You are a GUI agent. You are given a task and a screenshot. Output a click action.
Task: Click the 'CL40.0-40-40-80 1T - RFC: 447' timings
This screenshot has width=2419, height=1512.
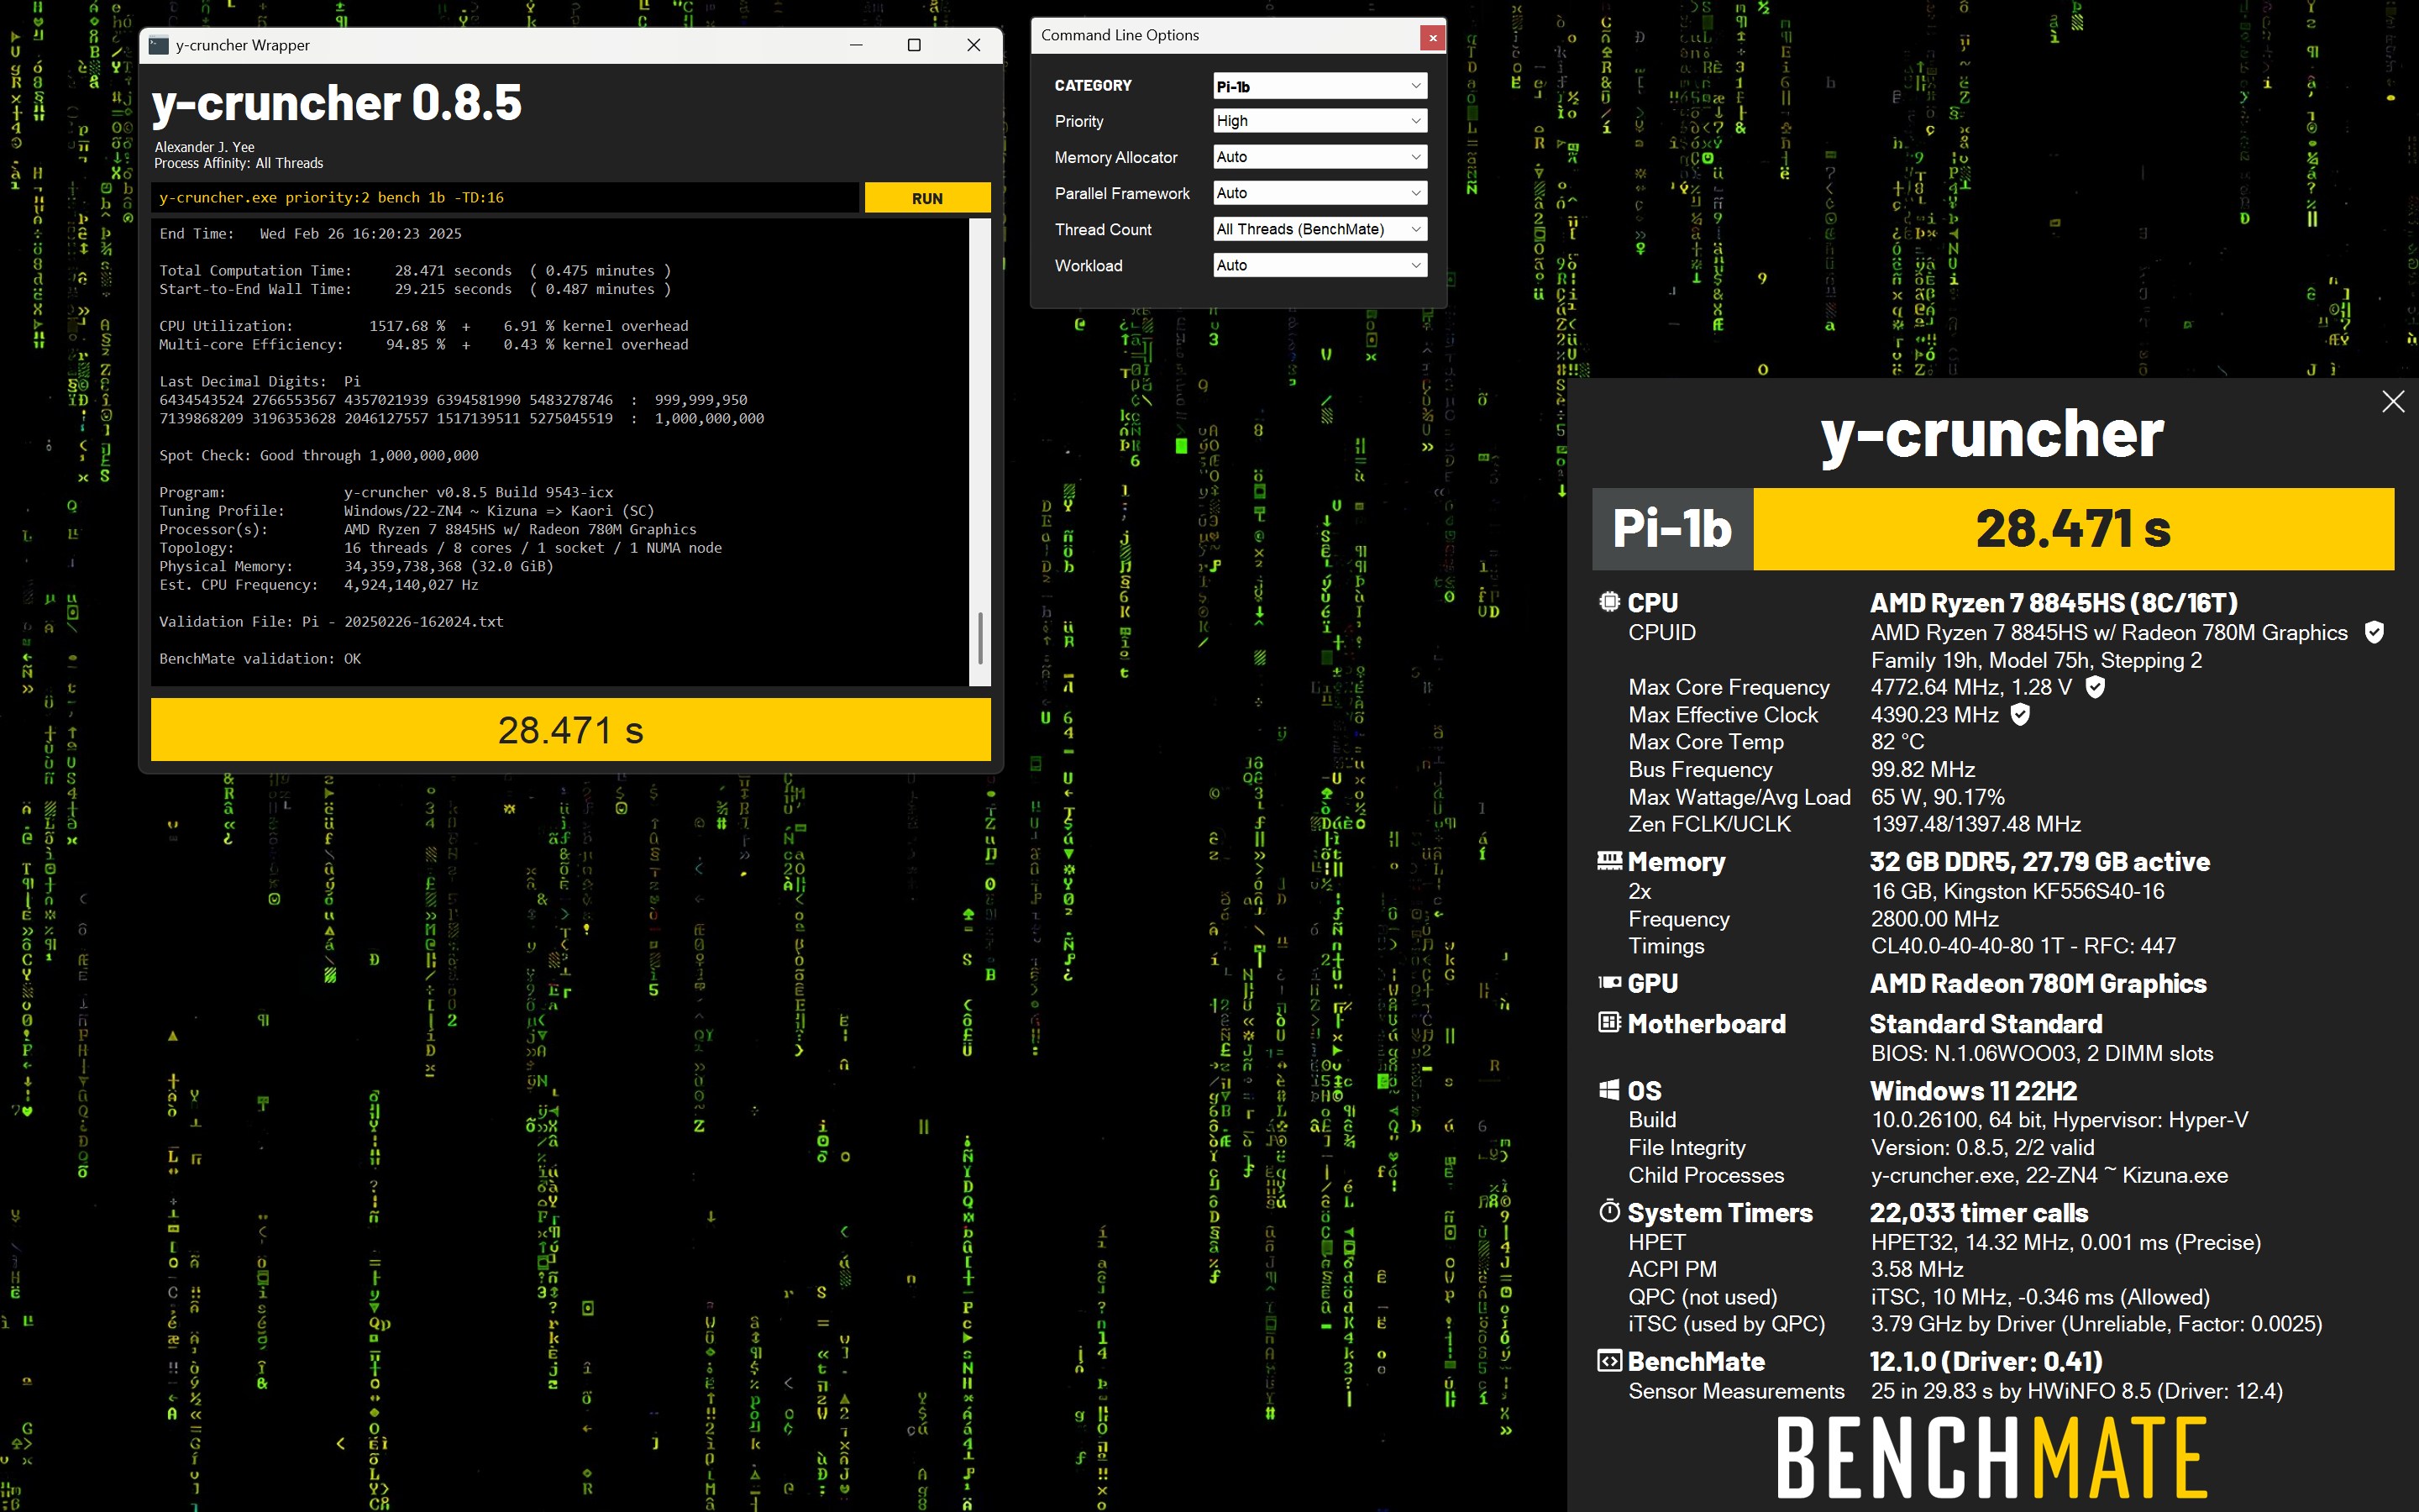pos(2023,946)
